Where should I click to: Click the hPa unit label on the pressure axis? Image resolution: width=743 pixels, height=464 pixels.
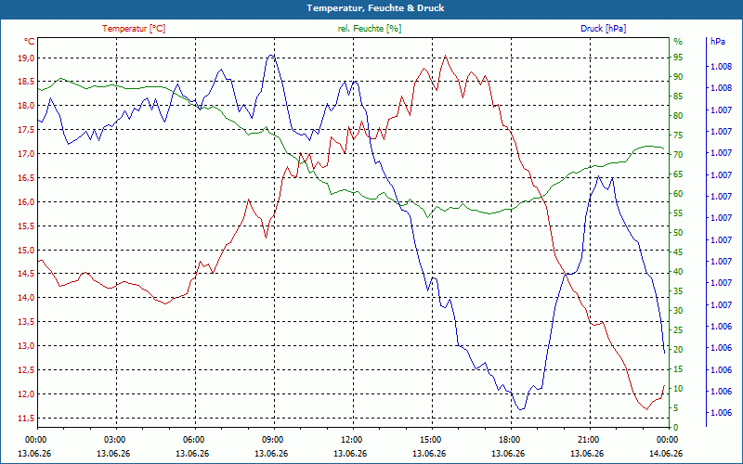(718, 42)
